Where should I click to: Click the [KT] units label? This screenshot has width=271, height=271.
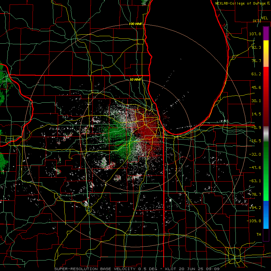click(257, 21)
